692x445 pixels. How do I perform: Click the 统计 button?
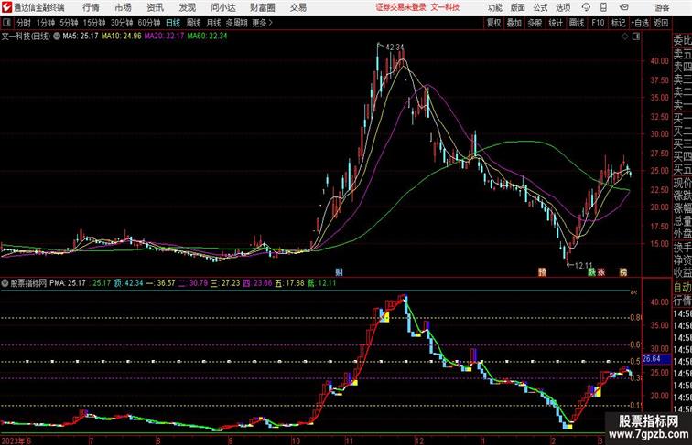[556, 23]
